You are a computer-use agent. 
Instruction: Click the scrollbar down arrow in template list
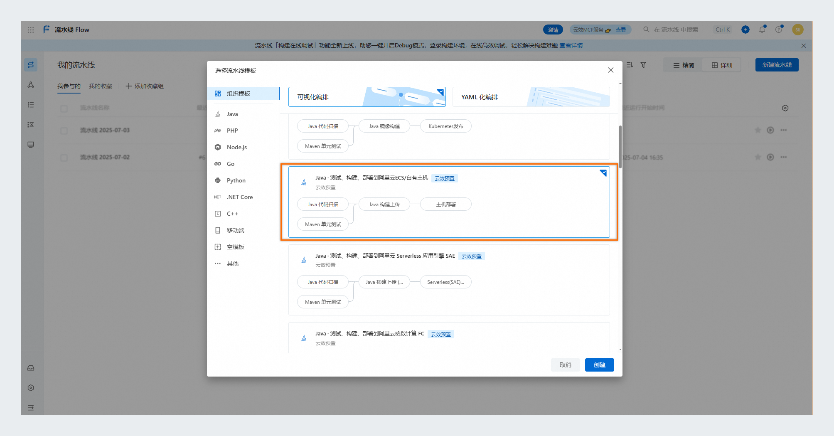coord(620,350)
